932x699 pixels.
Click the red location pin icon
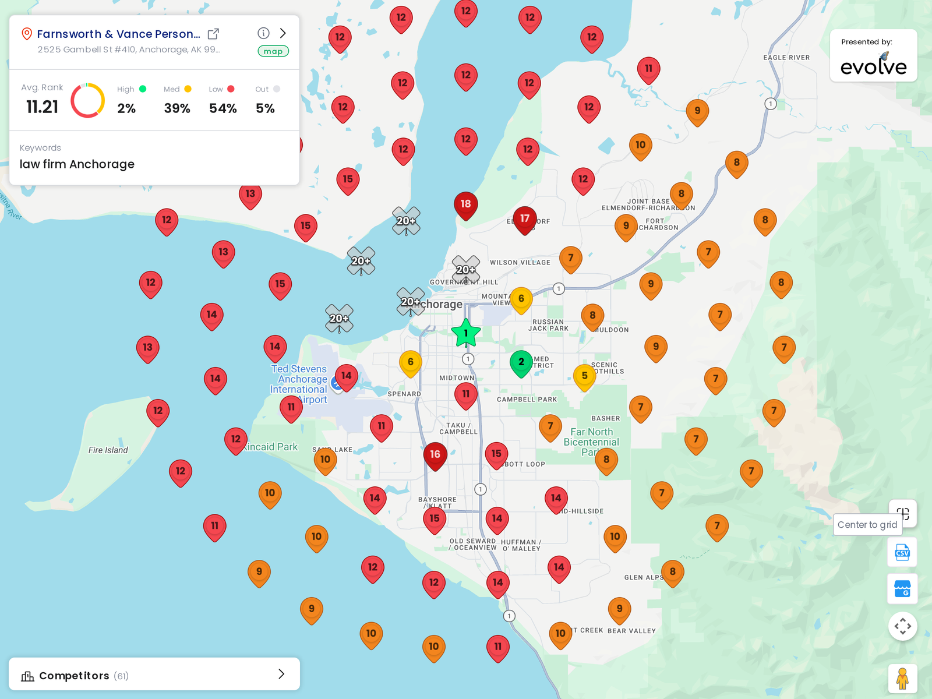pos(27,34)
